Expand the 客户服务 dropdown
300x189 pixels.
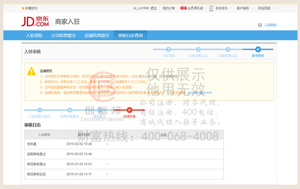(x=252, y=8)
